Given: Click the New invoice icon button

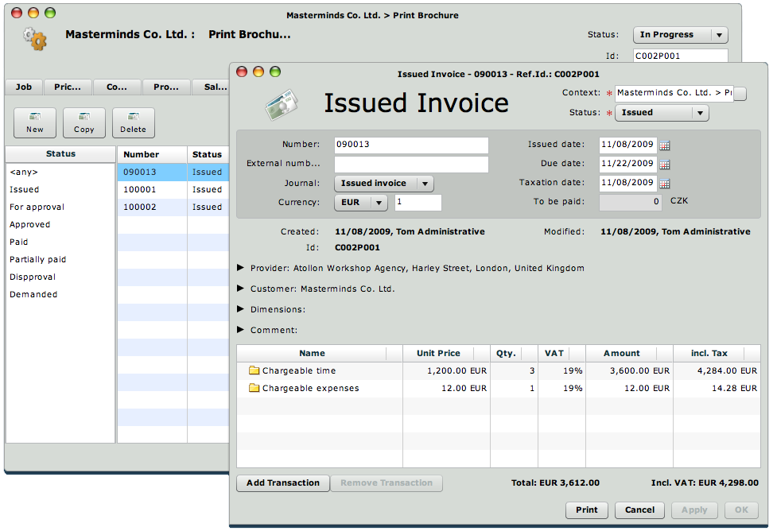Looking at the screenshot, I should click(x=35, y=122).
